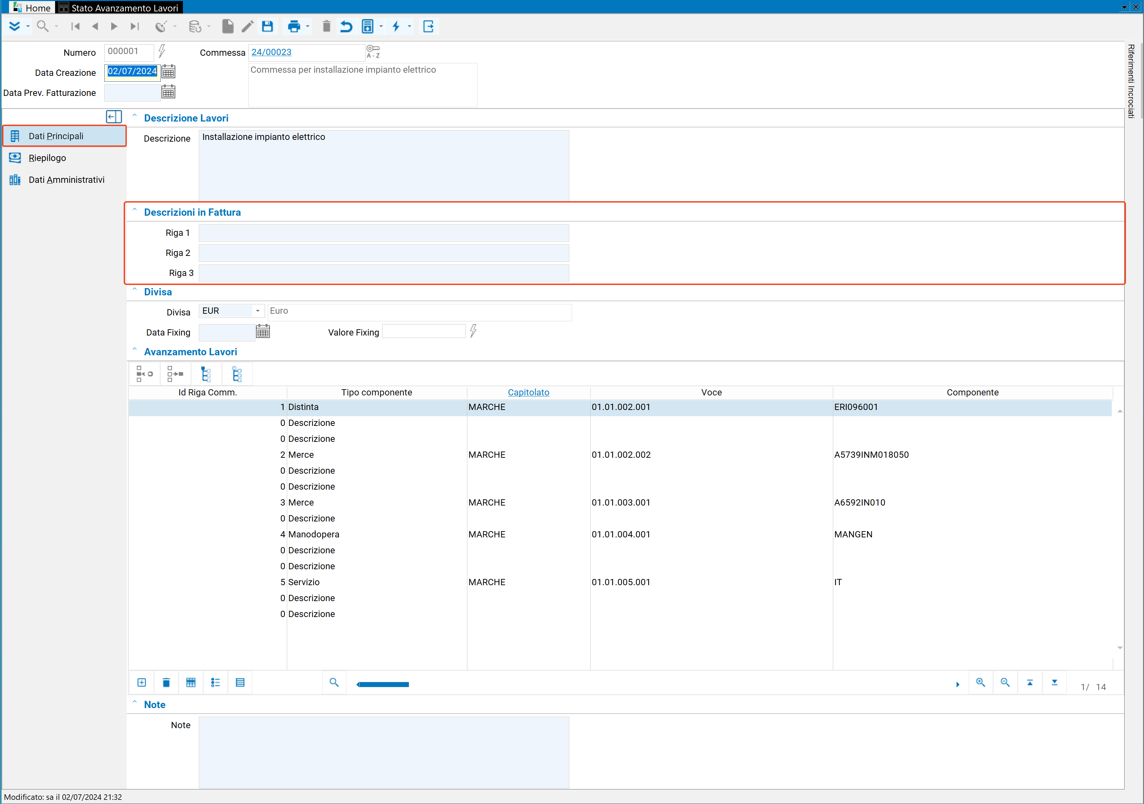
Task: Go to the previous record
Action: 95,26
